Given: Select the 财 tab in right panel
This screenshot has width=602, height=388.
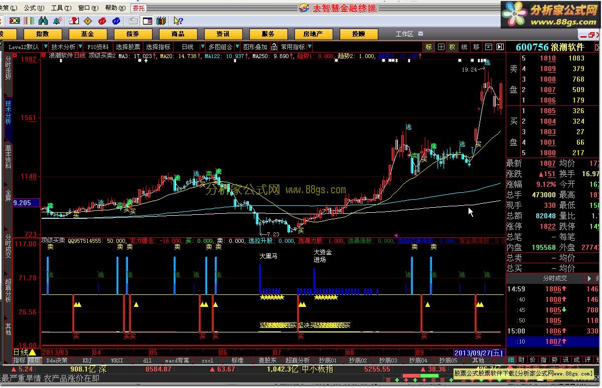Looking at the screenshot, I should [x=522, y=360].
